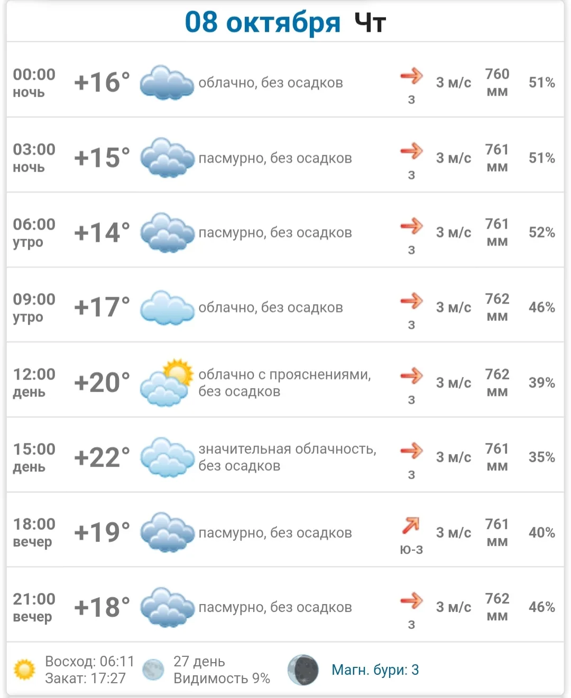Viewport: 571px width, 698px height.
Task: Click the light cloud icon at 15:00
Action: point(167,457)
